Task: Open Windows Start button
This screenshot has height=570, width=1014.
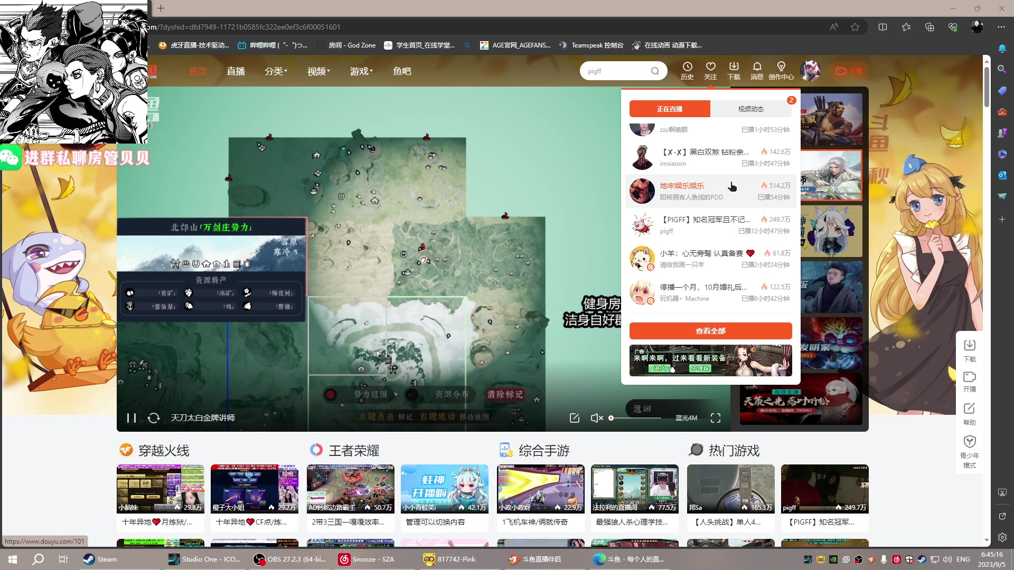Action: (x=13, y=559)
